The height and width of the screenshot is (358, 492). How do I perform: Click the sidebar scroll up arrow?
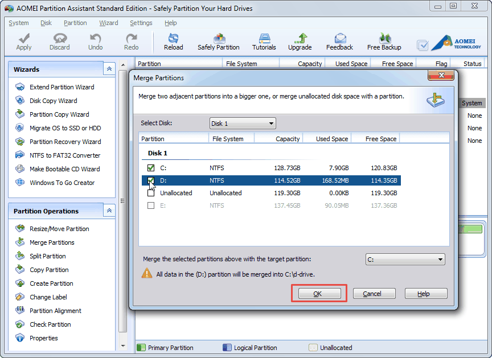point(123,65)
